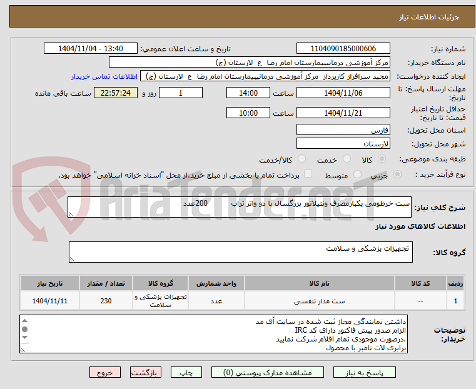Open اطلاعات تماس خریدار link
Screen dimensions: 476x389
click(104, 76)
